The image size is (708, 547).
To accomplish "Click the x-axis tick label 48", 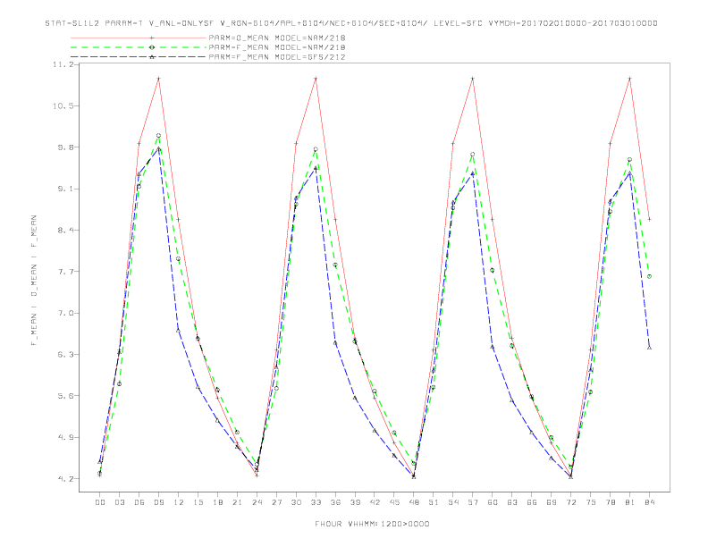I will [414, 502].
